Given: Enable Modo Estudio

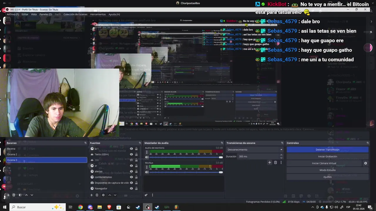Looking at the screenshot, I should point(328,170).
